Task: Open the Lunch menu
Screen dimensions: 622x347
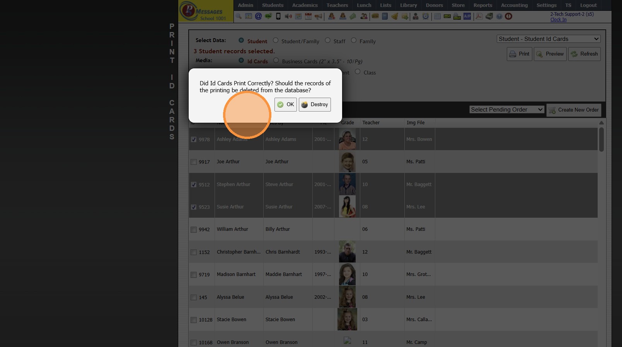Action: [x=364, y=5]
